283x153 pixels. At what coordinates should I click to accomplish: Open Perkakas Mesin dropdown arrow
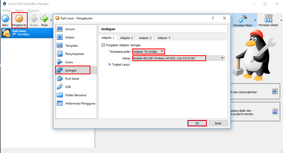[255, 20]
